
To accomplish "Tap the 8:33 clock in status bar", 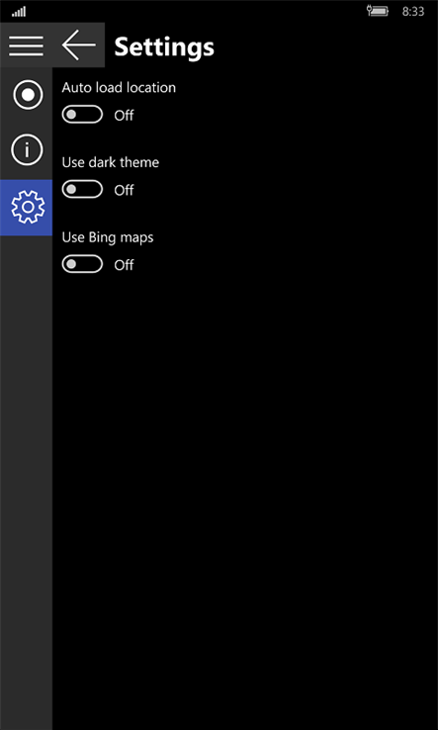I will click(x=413, y=11).
